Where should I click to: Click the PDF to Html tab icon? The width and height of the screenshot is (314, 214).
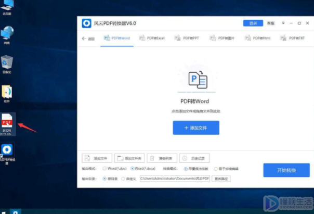247,38
